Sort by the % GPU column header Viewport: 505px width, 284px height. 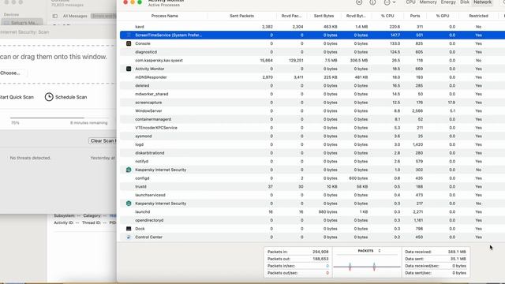(443, 16)
